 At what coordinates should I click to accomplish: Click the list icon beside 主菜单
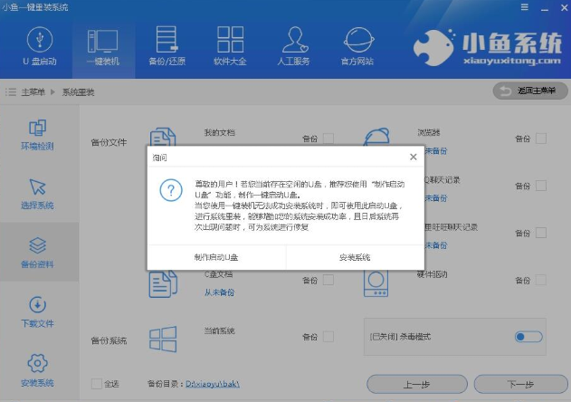[11, 91]
